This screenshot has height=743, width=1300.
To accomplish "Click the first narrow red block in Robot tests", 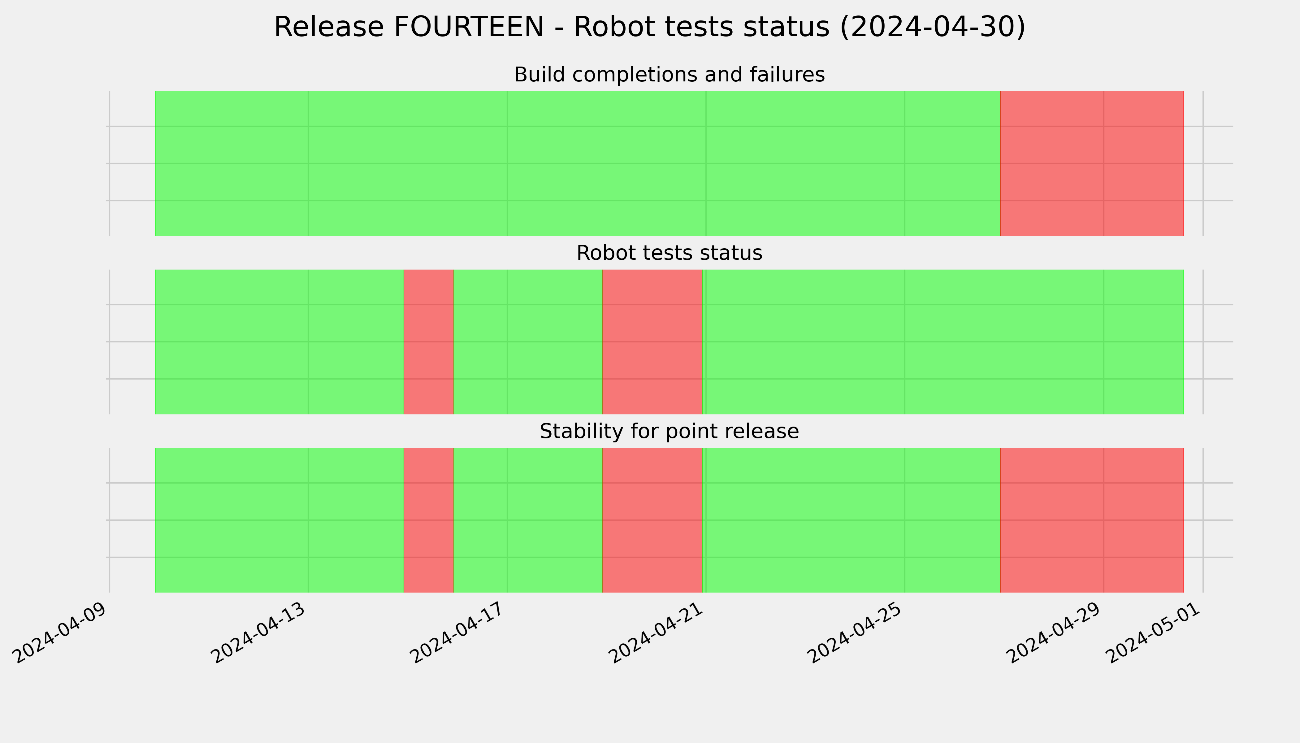I will [429, 342].
